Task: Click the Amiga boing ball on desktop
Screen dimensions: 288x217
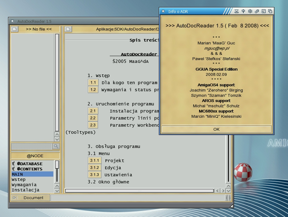Action: click(243, 172)
